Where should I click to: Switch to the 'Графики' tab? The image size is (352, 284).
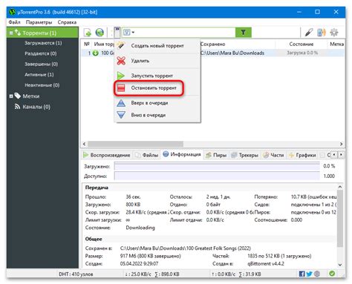[302, 155]
